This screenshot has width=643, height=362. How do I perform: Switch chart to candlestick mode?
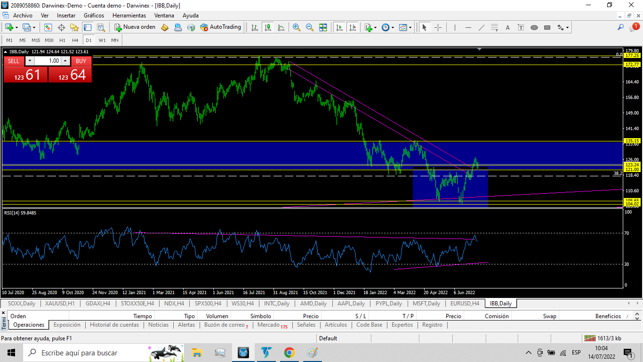pyautogui.click(x=268, y=27)
